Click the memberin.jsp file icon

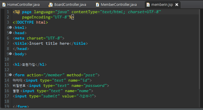coord(148,5)
